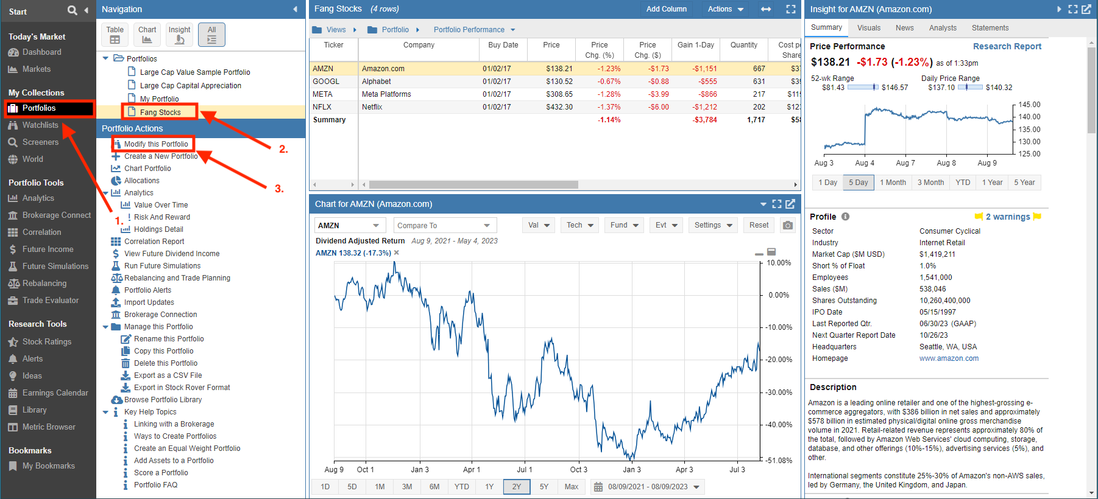Select the 6M chart period
Image resolution: width=1098 pixels, height=499 pixels.
434,487
